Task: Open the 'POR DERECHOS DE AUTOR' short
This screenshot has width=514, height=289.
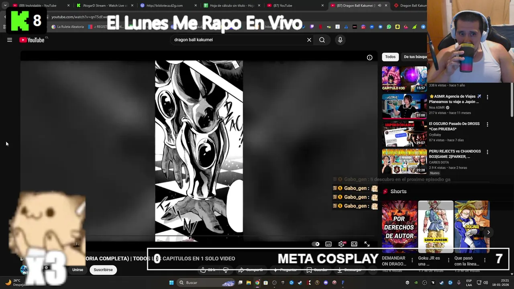Action: 400,227
